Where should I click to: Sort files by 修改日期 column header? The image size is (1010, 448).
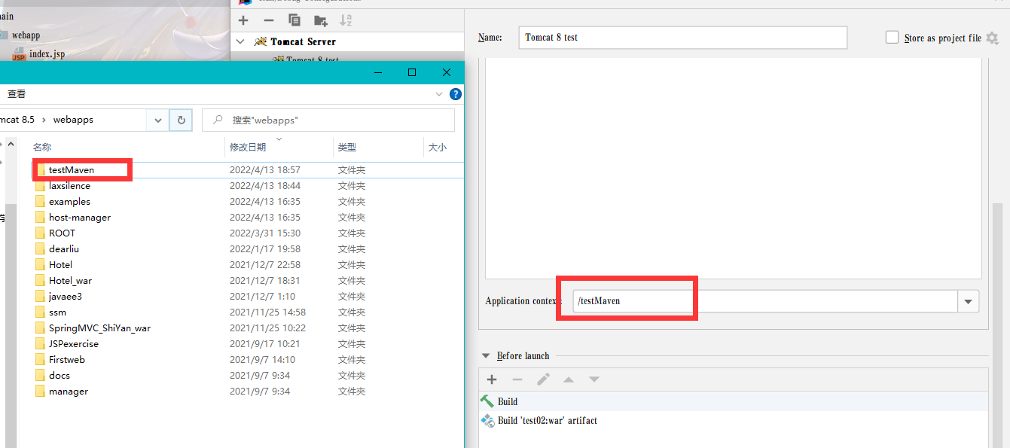click(248, 148)
